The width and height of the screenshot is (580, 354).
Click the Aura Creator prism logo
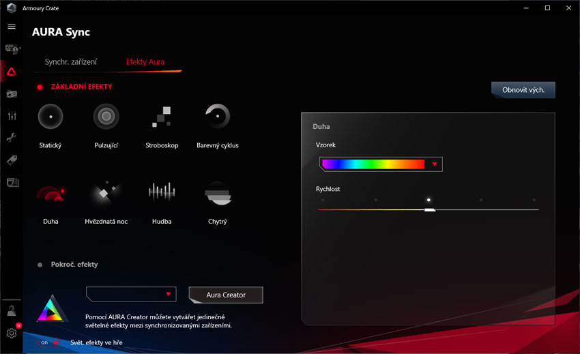click(52, 308)
